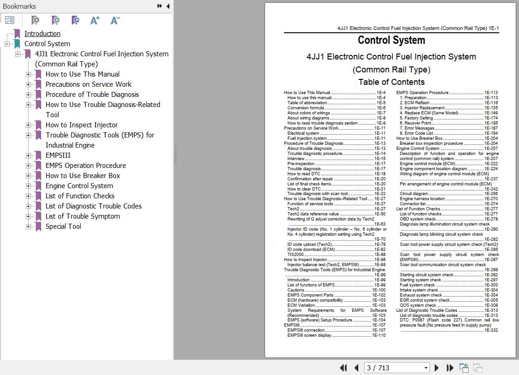The width and height of the screenshot is (519, 375).
Task: Click TOC entry 'Circuit diagram' 1E-256
Action: [449, 194]
